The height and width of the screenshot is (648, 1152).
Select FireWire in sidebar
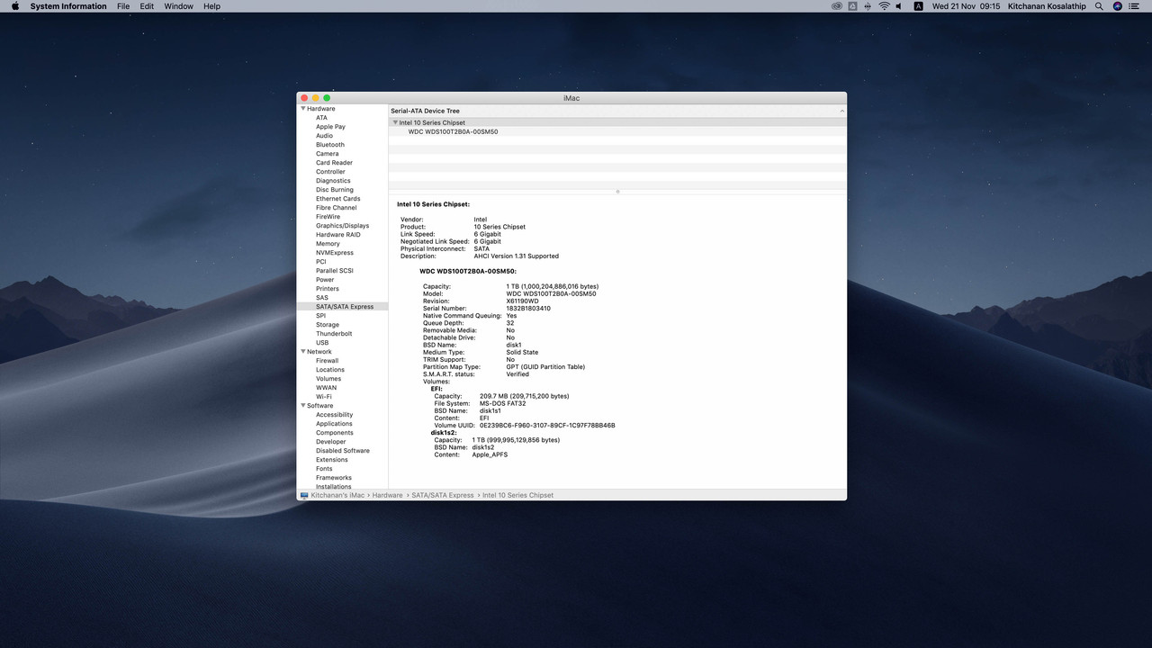click(x=328, y=217)
